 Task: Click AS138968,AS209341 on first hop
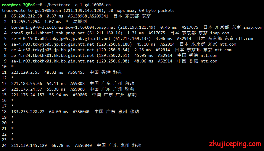click(x=88, y=16)
